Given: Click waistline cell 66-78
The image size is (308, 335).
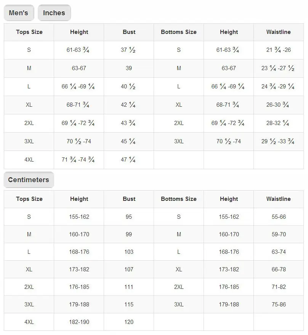Looking at the screenshot, I should coord(279,269).
